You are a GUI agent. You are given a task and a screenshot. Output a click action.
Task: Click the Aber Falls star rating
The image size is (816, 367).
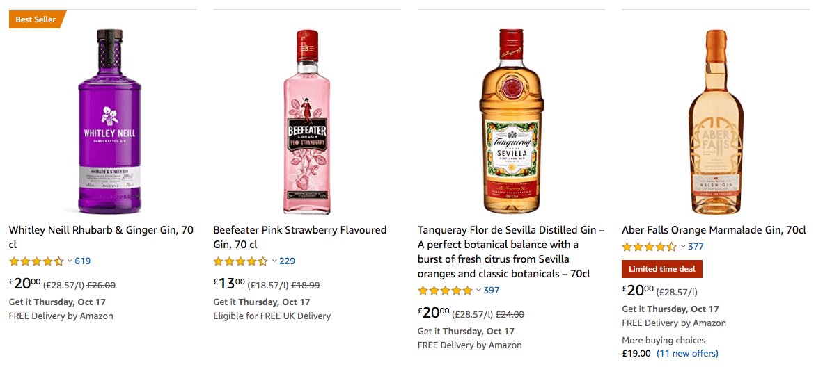(x=649, y=247)
